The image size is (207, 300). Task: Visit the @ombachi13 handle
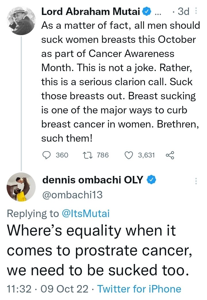[72, 195]
